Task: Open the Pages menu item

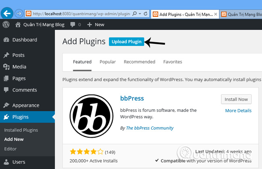Action: coord(19,78)
